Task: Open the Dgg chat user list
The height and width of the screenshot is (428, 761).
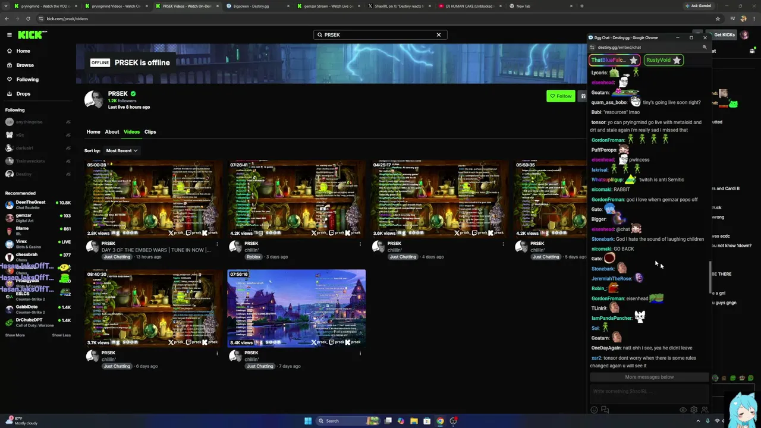Action: click(705, 410)
